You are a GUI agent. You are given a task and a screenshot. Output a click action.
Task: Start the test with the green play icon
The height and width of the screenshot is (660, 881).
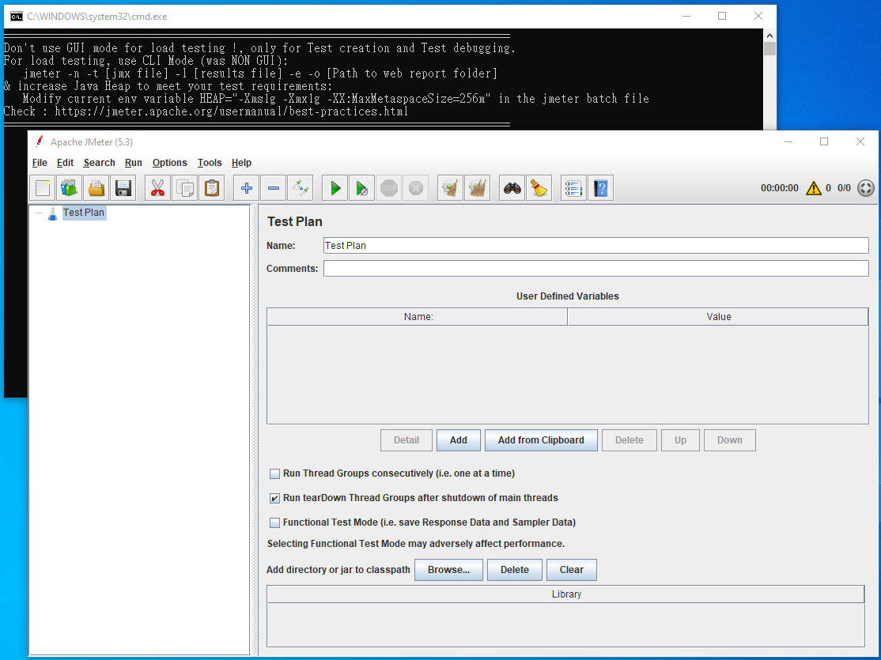click(335, 188)
